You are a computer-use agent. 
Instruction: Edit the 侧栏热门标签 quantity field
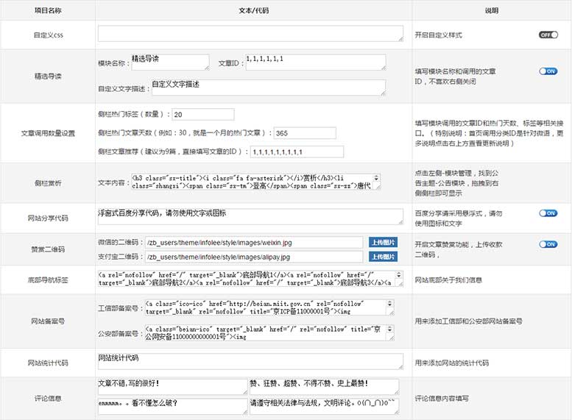202,114
